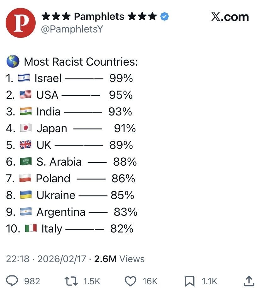Open replies via the comment icon

(13, 281)
